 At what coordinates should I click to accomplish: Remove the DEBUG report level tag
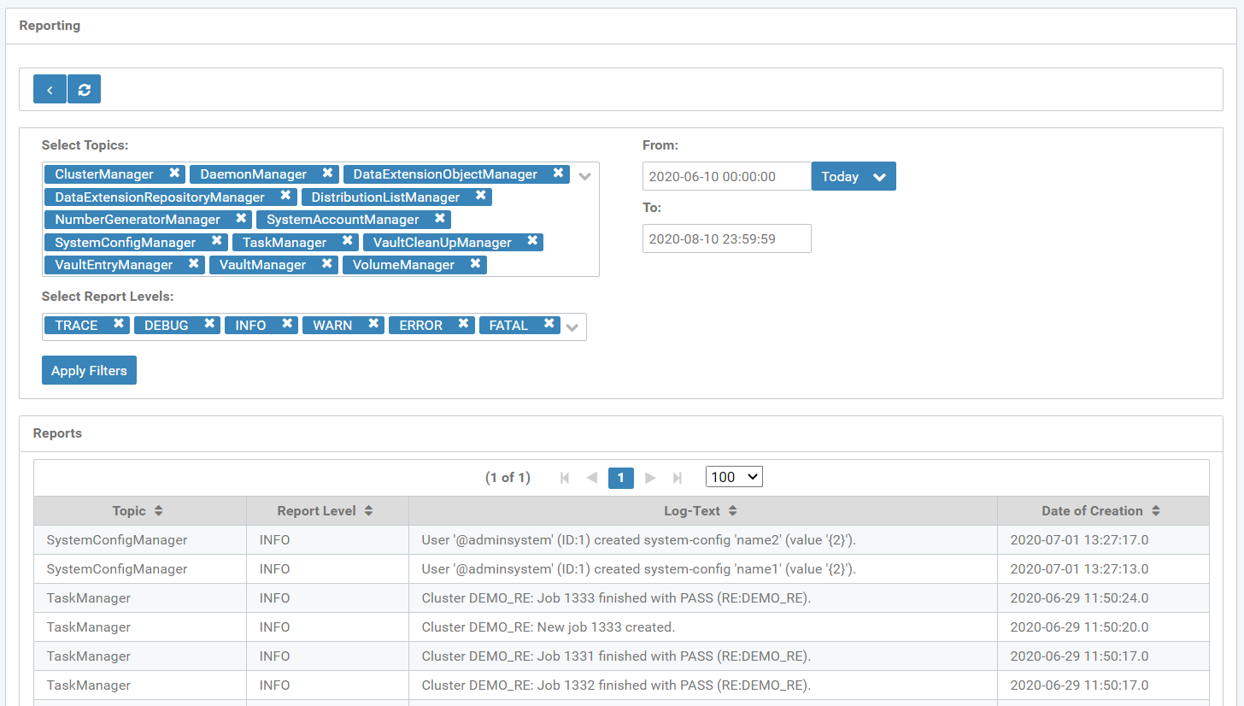(x=209, y=325)
